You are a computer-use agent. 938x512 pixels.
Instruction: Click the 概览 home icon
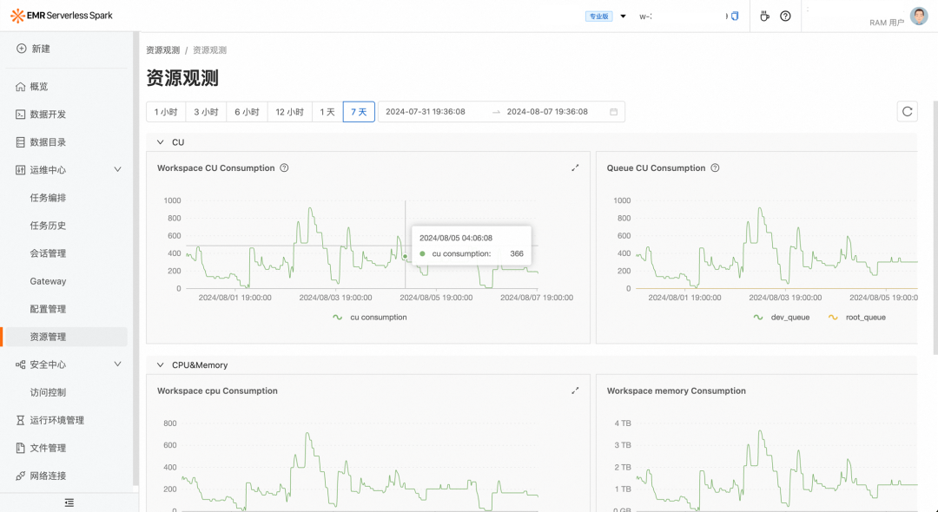pos(20,87)
